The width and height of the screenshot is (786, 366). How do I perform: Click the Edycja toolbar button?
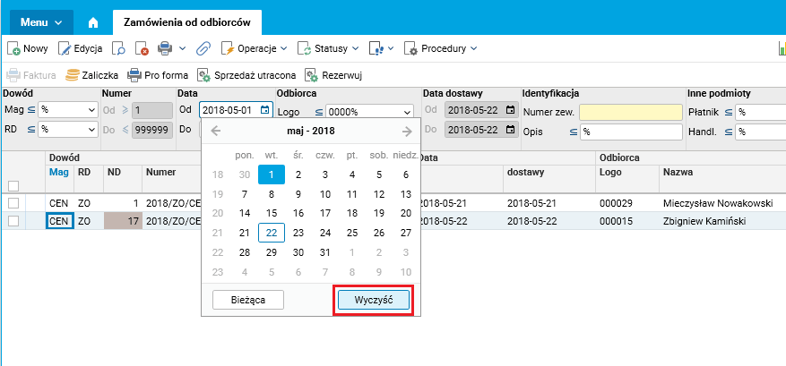(x=81, y=48)
